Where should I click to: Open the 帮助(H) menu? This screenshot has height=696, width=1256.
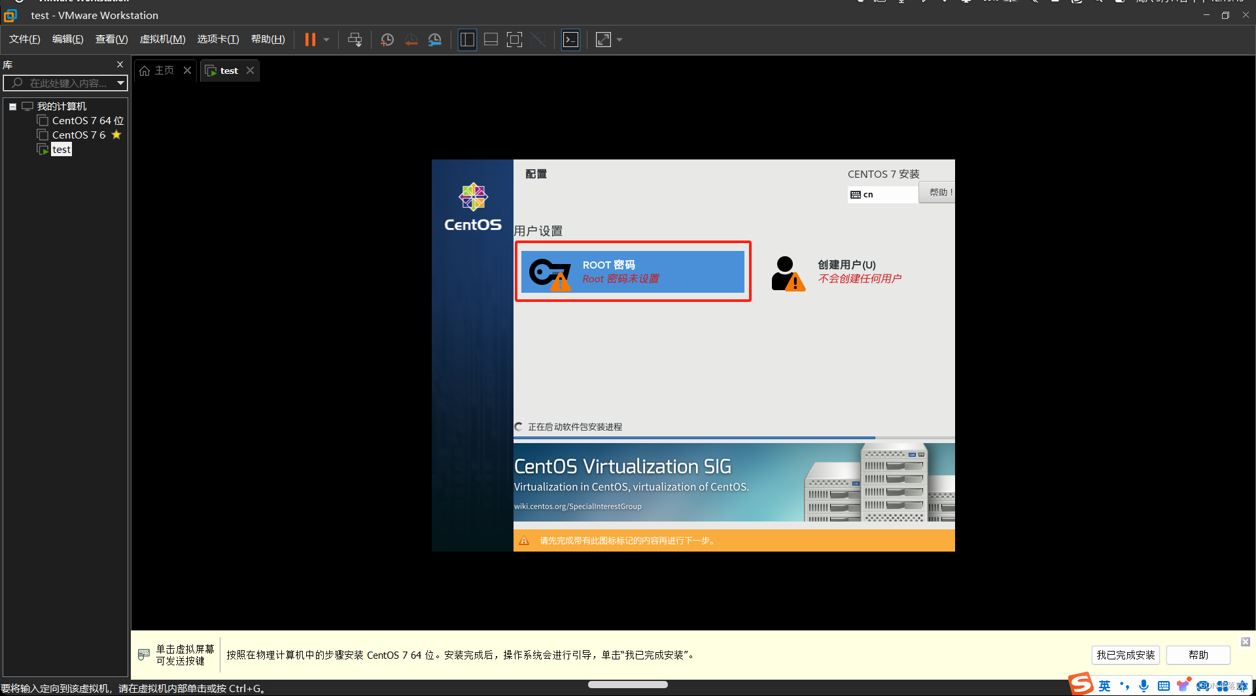tap(268, 39)
